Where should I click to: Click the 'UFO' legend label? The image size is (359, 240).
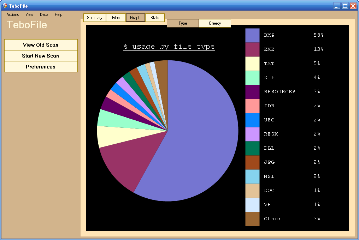[x=269, y=120]
